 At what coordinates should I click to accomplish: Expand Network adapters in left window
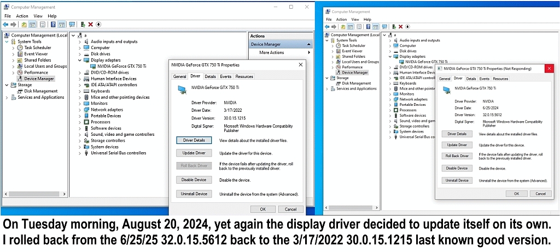[x=80, y=110]
